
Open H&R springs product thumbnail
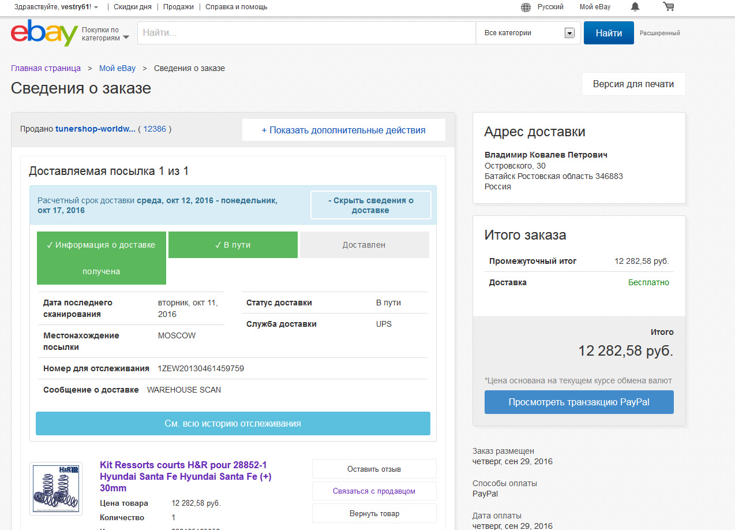pyautogui.click(x=56, y=488)
